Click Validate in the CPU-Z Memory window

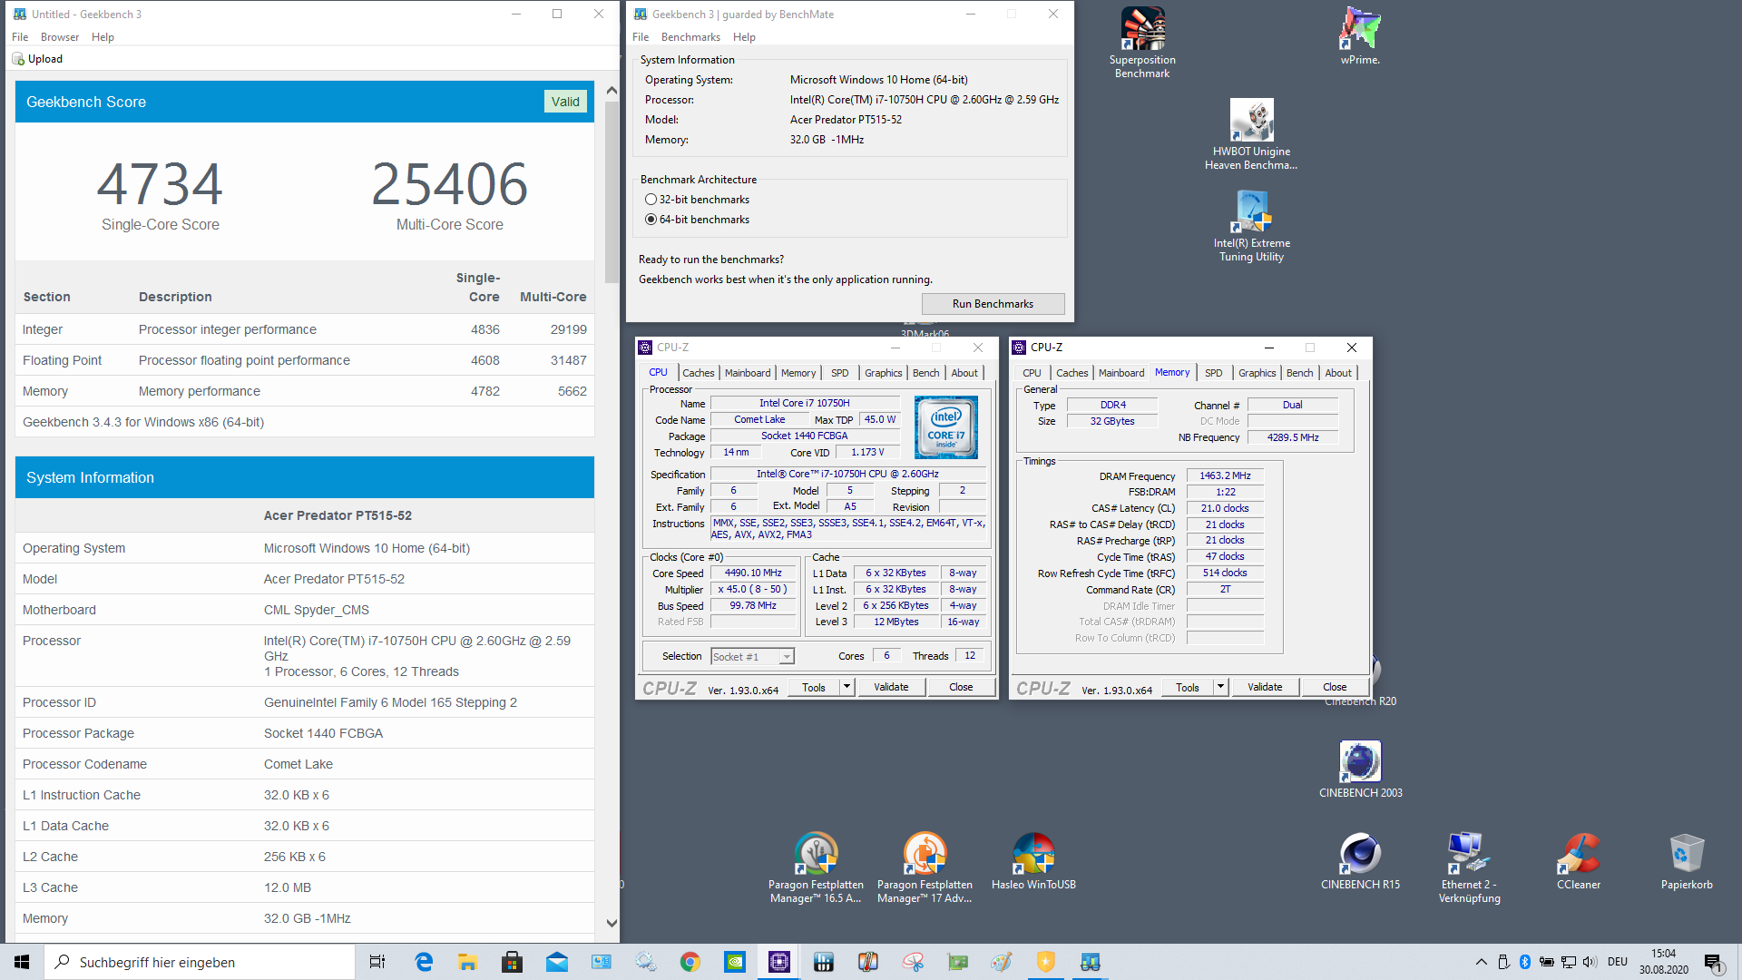(x=1265, y=687)
